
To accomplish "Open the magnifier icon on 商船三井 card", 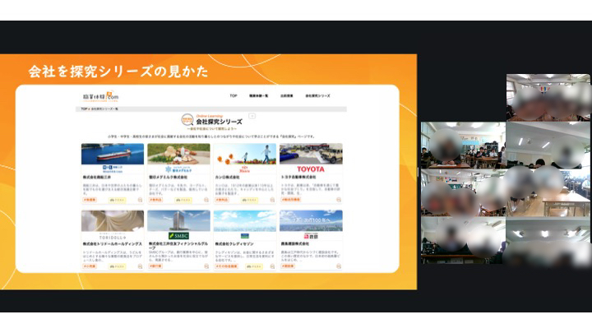I will [141, 199].
